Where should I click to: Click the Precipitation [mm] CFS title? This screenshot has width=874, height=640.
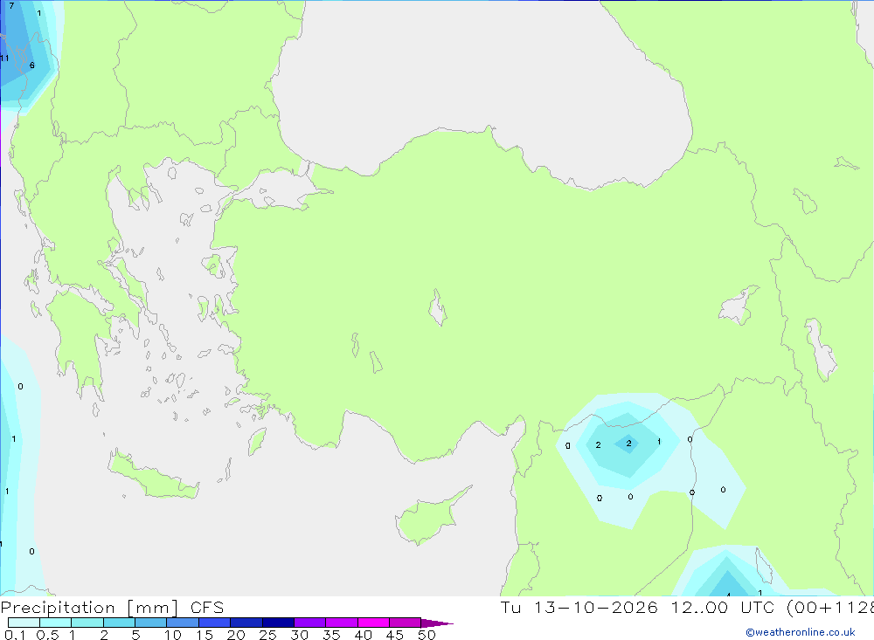click(x=112, y=607)
